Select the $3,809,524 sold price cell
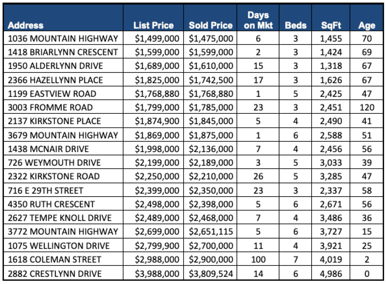Screen dimensions: 386x284 [211, 273]
